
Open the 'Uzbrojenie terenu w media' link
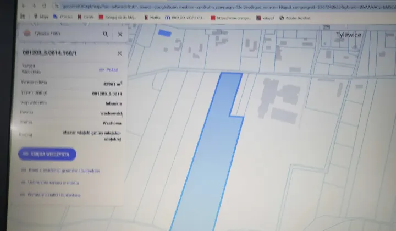click(x=50, y=182)
